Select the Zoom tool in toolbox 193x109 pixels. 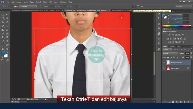[x=7, y=49]
